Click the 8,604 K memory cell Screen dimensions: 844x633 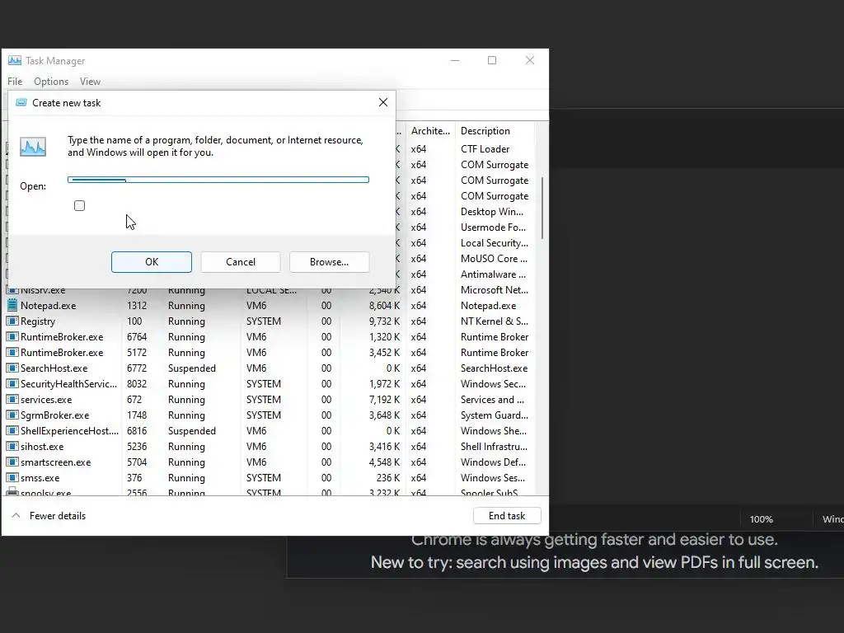(x=384, y=305)
